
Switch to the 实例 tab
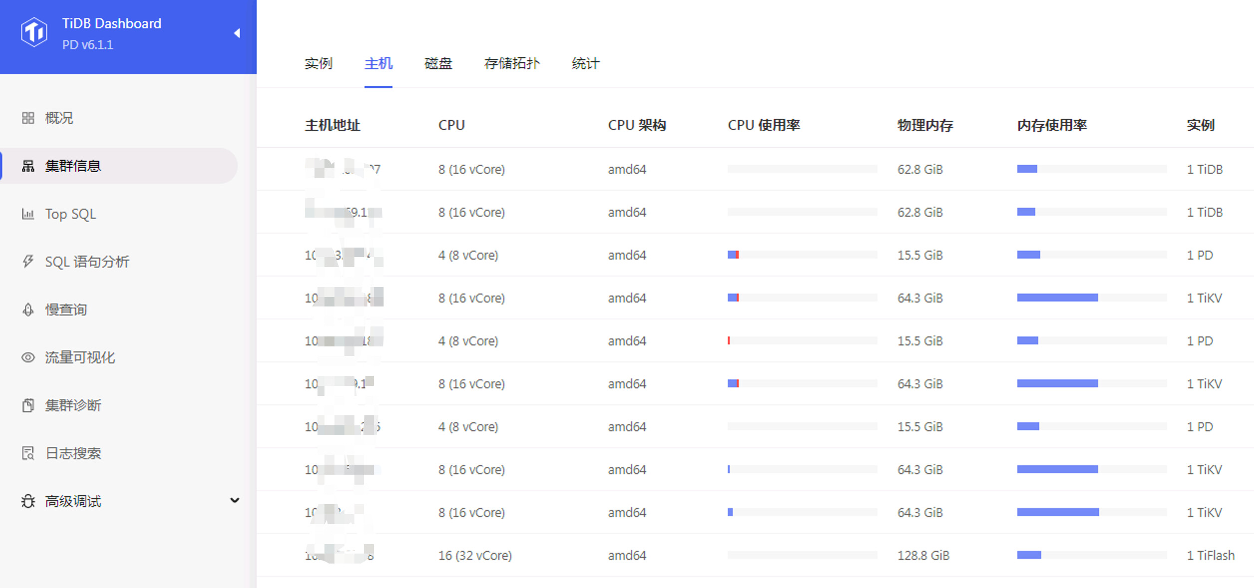[318, 63]
